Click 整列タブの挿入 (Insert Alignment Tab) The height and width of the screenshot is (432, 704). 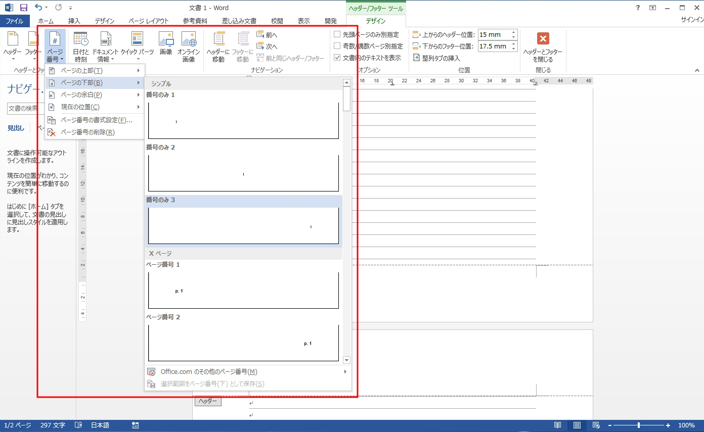click(x=436, y=58)
